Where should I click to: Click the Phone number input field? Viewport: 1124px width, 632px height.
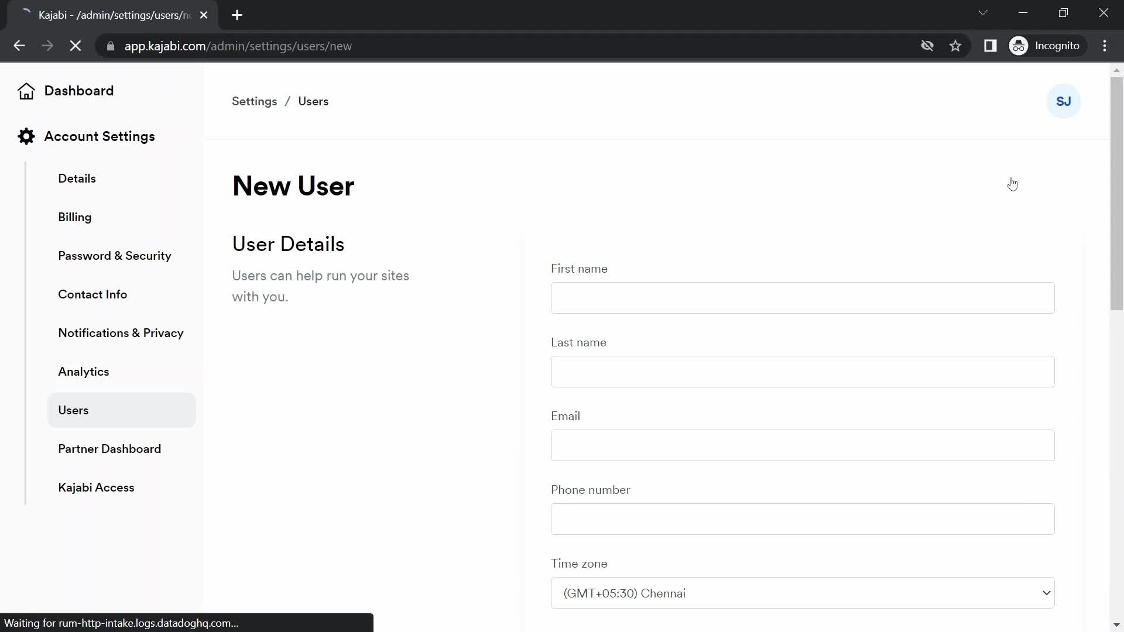tap(803, 519)
